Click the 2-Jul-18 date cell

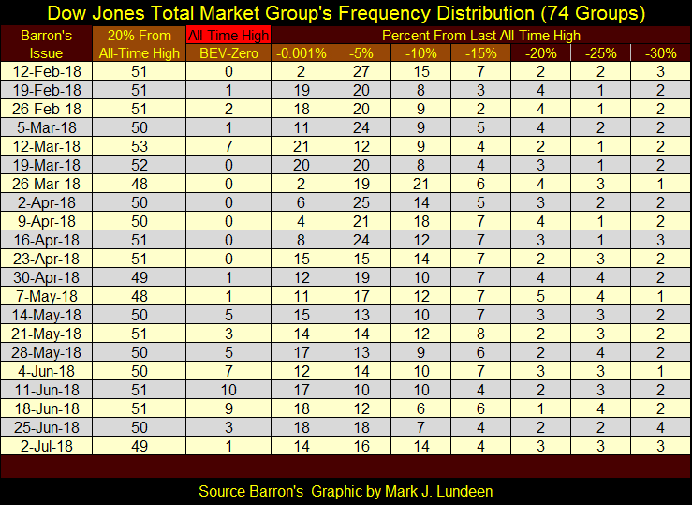[47, 445]
